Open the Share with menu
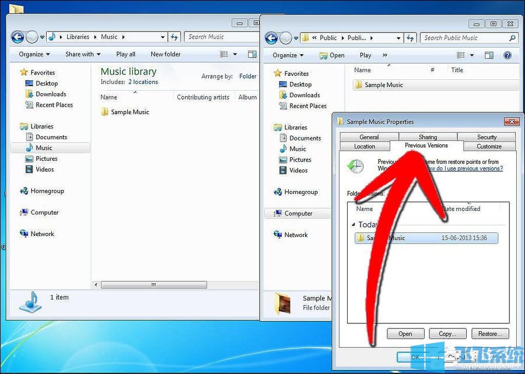Screen dimensions: 525x374 [x=82, y=54]
